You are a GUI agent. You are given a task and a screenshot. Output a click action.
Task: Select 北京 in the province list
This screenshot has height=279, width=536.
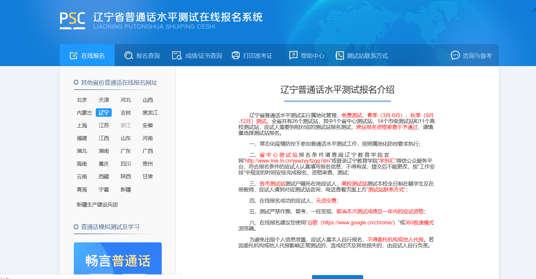(82, 100)
